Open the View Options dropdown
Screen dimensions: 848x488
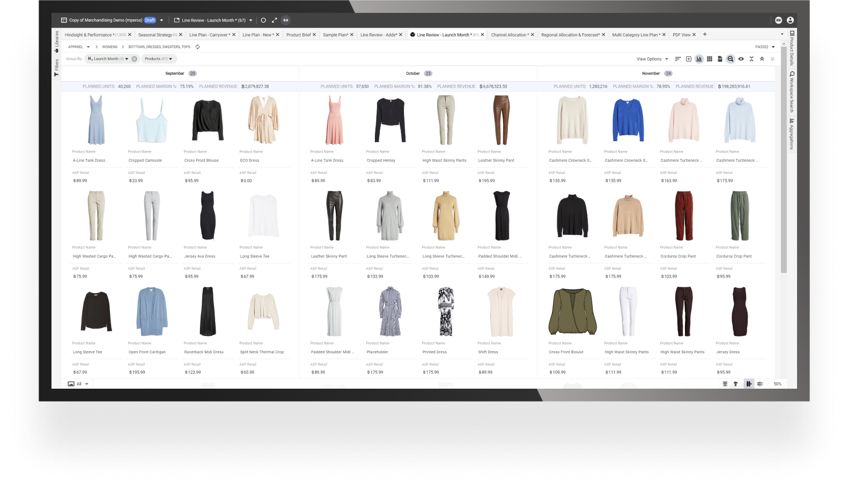point(652,59)
